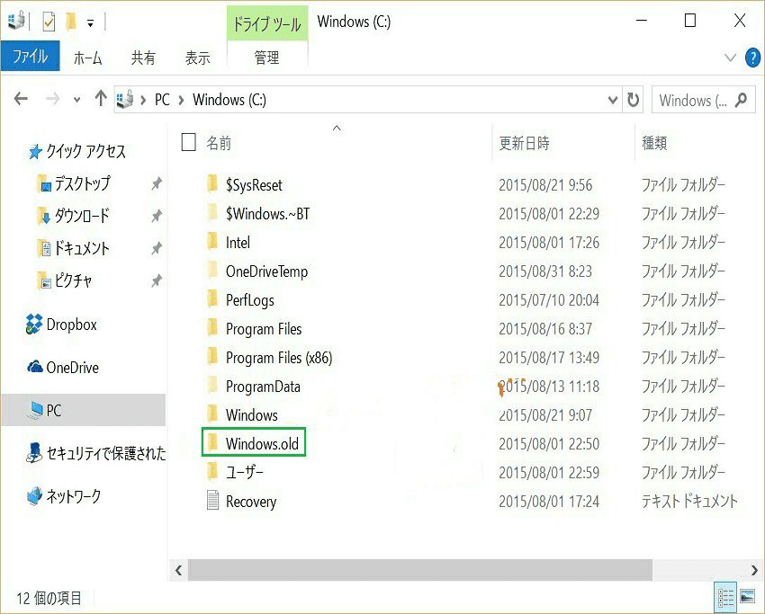
Task: Select the Program Files folder
Action: [254, 329]
